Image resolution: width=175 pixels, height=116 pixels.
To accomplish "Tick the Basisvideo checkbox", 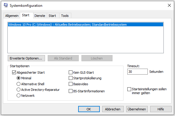I will [x=70, y=84].
